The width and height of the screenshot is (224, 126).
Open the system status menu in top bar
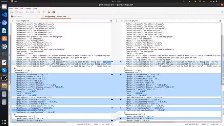click(216, 1)
